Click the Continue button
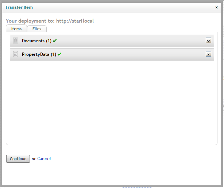224x189 pixels. tap(18, 159)
